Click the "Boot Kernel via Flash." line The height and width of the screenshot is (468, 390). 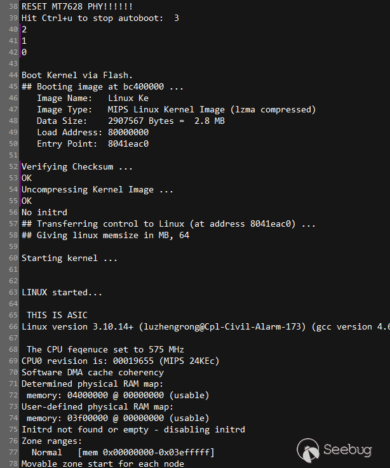[77, 75]
